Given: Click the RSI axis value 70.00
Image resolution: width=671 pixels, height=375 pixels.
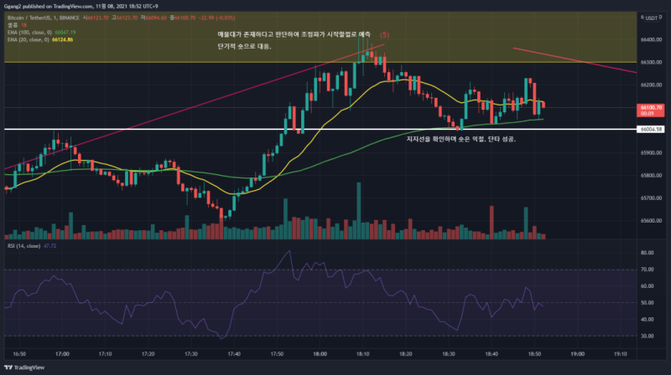Looking at the screenshot, I should click(x=647, y=270).
